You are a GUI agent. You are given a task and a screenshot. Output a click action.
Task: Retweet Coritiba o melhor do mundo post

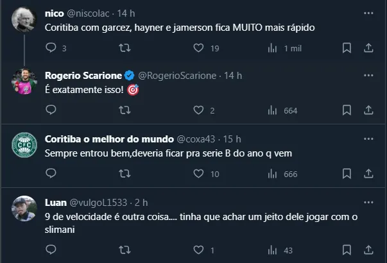pyautogui.click(x=126, y=174)
